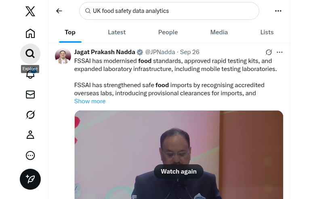This screenshot has width=315, height=199.
Task: Open the Messages envelope icon
Action: [x=30, y=94]
